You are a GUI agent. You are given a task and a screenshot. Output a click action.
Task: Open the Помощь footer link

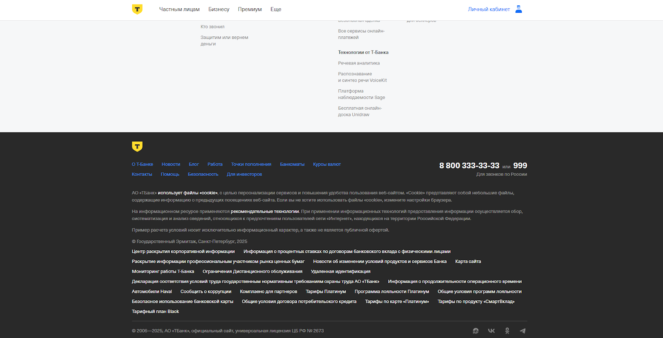170,174
